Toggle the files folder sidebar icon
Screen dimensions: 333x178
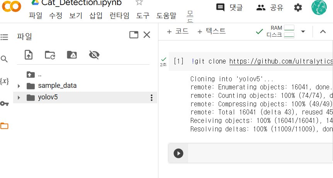[4, 126]
